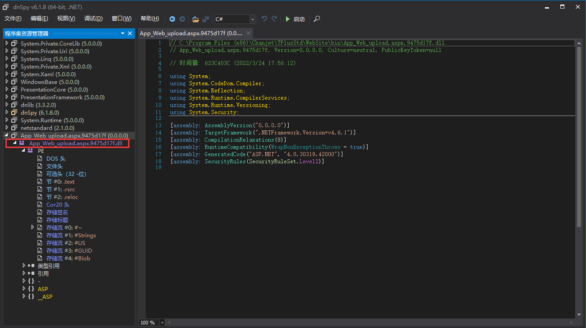
Task: Click the module icon beside App_Web_upload.aspx.9475d17f.dll
Action: [22, 143]
